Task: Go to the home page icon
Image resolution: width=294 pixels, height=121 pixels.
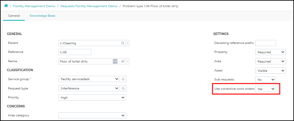Action: click(6, 6)
